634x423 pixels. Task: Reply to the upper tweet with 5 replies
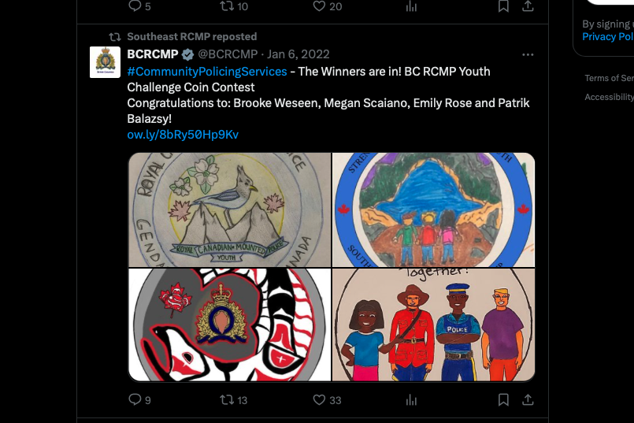[134, 6]
